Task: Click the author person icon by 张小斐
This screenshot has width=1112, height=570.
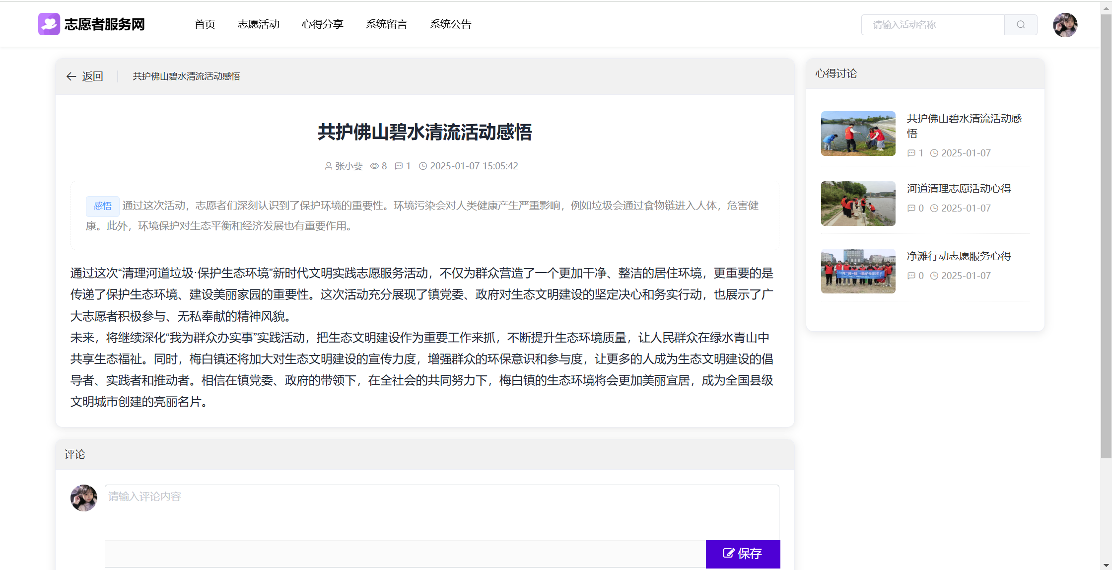Action: 328,166
